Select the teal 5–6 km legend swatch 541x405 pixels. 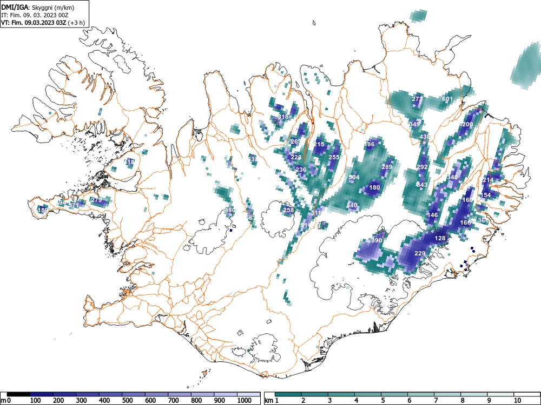pyautogui.click(x=394, y=394)
